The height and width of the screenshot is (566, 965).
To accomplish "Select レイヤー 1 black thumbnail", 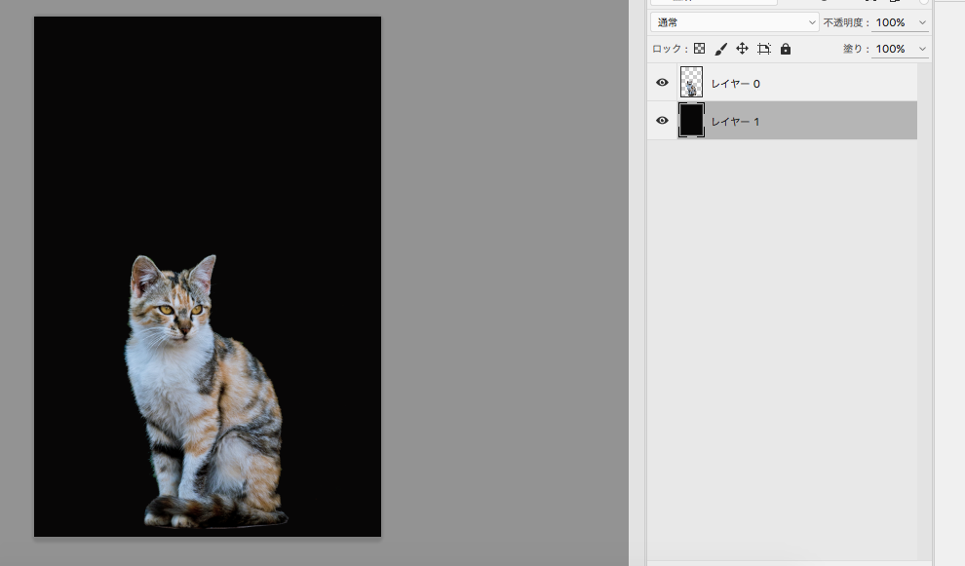I will pos(691,121).
